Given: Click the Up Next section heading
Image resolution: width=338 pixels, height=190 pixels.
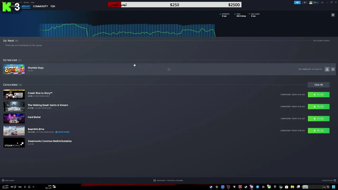Looking at the screenshot, I should 11,41.
